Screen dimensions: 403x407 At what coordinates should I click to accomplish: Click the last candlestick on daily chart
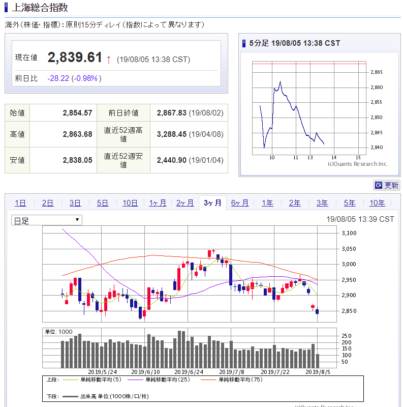tap(318, 311)
